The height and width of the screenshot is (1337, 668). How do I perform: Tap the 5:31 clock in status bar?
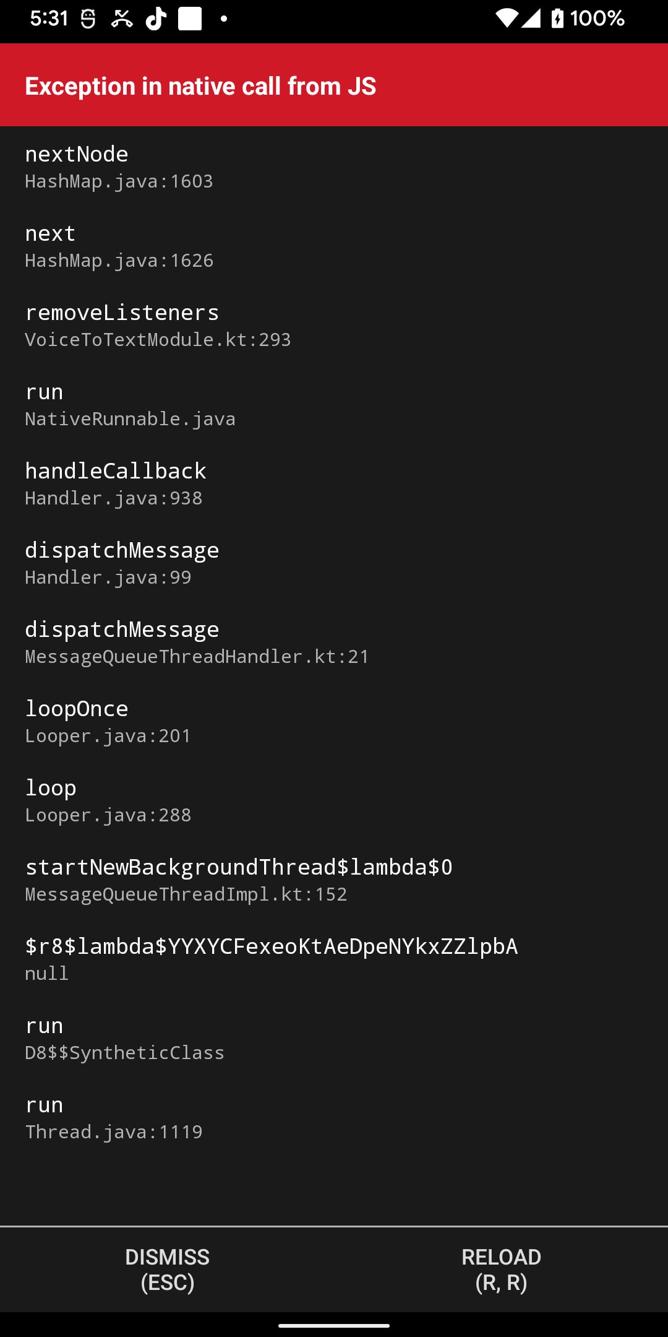[x=49, y=19]
